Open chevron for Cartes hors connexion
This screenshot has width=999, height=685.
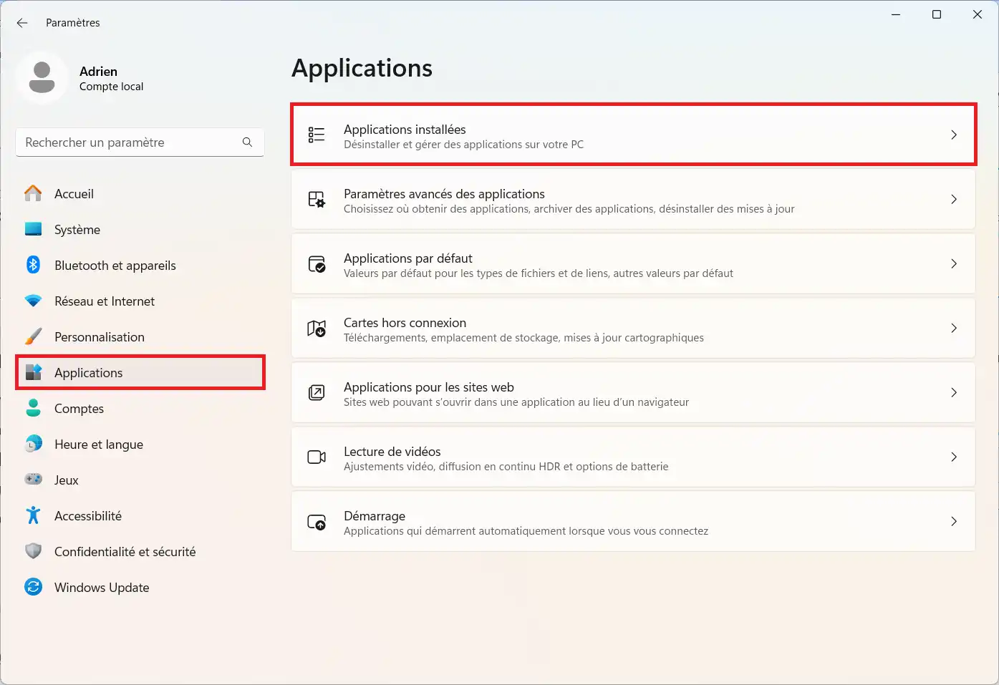tap(954, 328)
